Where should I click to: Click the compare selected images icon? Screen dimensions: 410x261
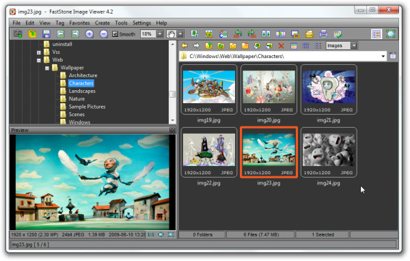click(x=266, y=33)
